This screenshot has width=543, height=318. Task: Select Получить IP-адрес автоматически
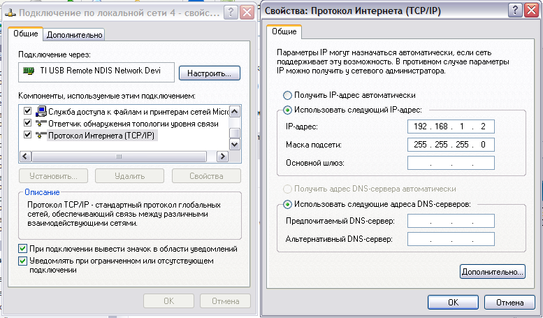[x=287, y=95]
